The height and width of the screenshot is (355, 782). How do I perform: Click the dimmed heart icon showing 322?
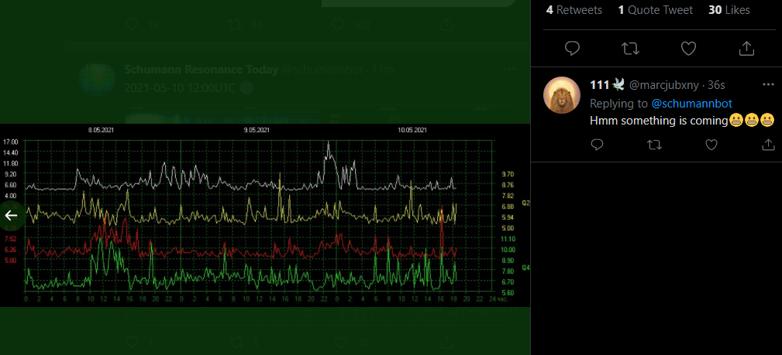339,25
